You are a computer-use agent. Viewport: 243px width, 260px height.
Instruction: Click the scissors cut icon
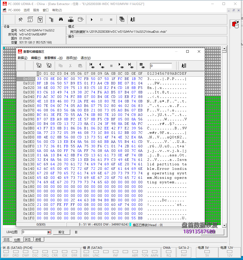click(70, 66)
